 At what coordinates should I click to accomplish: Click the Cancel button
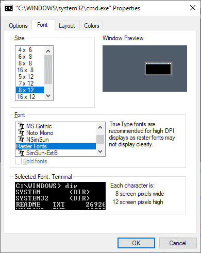click(x=178, y=243)
